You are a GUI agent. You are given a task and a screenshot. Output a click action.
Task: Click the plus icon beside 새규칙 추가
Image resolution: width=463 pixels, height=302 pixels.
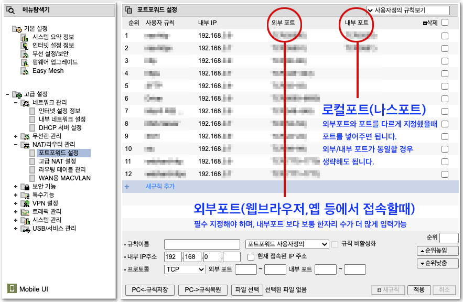point(127,187)
